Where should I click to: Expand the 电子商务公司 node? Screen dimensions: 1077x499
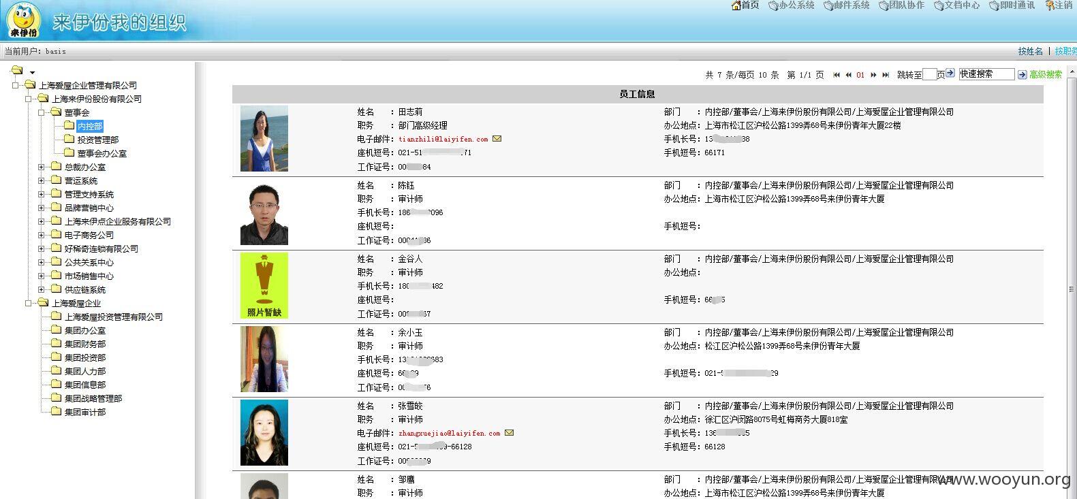pos(42,235)
